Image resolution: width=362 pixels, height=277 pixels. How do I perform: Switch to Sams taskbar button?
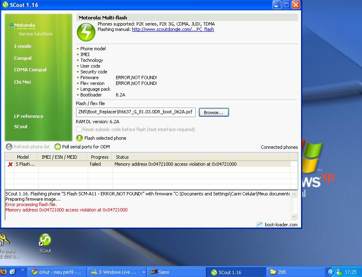pos(176,272)
